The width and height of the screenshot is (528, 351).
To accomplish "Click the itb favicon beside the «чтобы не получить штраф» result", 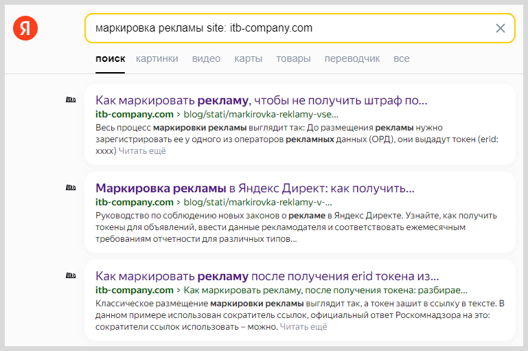I will tap(71, 100).
